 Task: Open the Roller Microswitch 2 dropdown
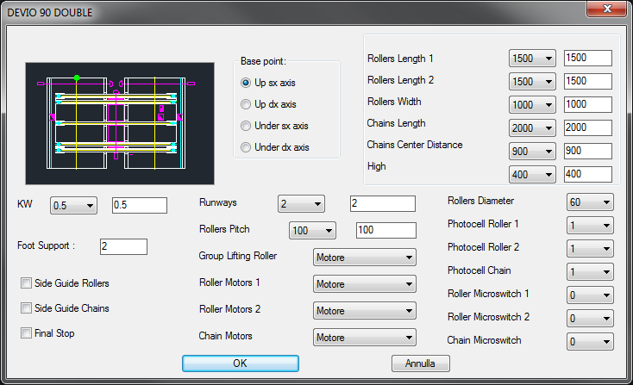pyautogui.click(x=590, y=319)
